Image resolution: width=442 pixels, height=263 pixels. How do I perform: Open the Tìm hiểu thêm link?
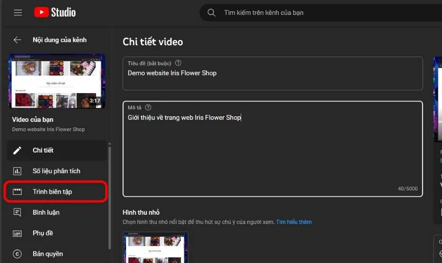(294, 222)
